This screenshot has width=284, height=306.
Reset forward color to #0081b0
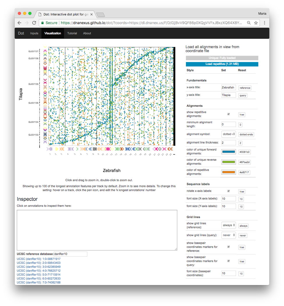[x=244, y=152]
